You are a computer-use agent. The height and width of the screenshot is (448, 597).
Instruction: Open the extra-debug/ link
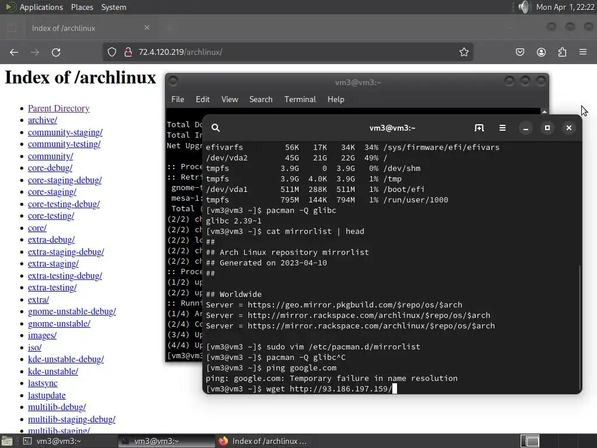[51, 240]
